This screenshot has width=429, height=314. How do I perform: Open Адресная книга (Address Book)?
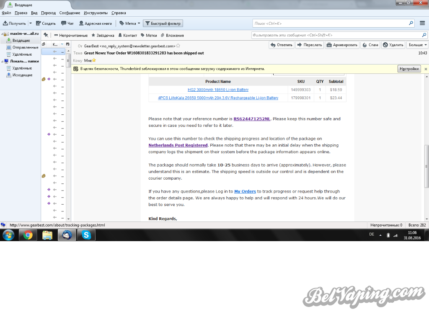(95, 23)
